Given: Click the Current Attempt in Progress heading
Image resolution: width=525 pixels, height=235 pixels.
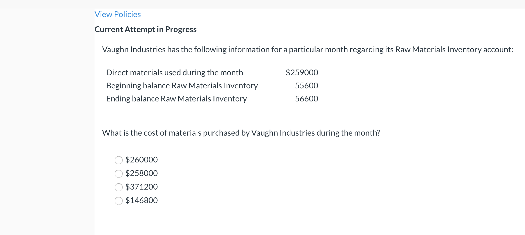Looking at the screenshot, I should coord(145,29).
